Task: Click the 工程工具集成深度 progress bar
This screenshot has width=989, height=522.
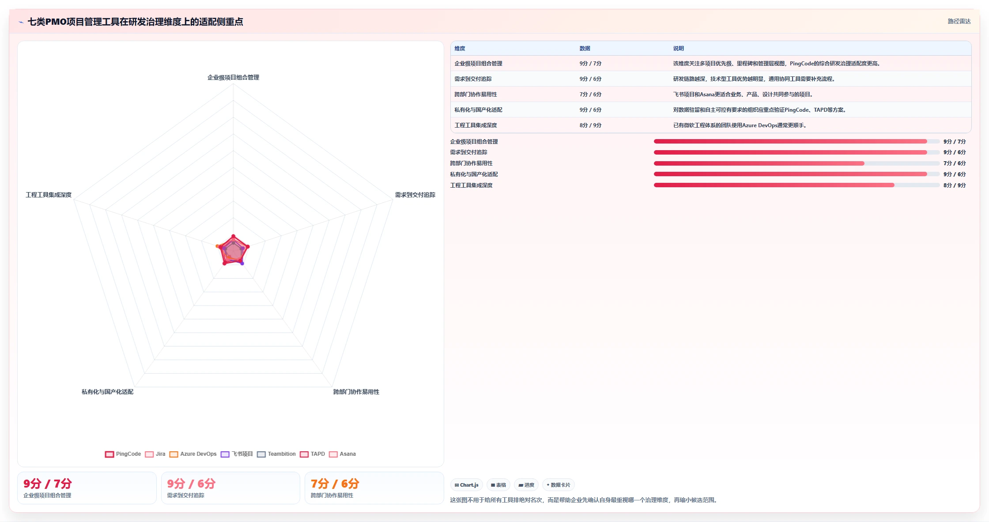Action: click(x=796, y=185)
